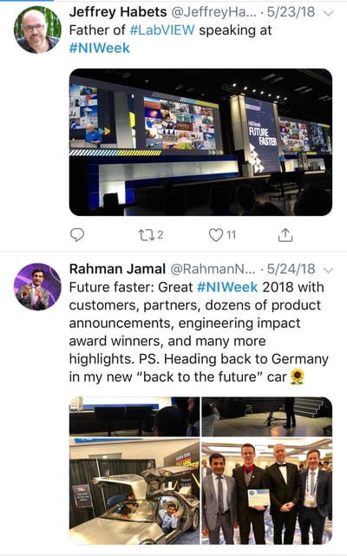This screenshot has width=347, height=556.
Task: Retweet the Father of LabVIEW tweet
Action: [x=150, y=235]
